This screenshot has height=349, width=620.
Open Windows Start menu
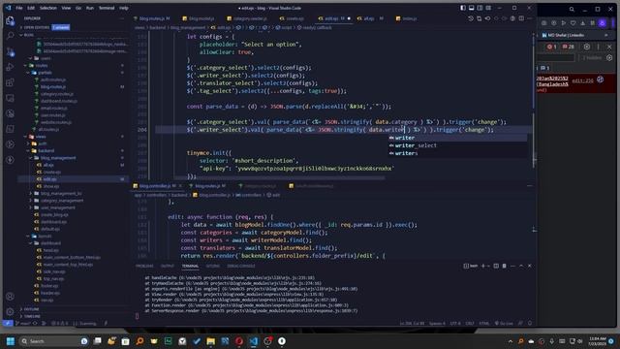(x=11, y=341)
